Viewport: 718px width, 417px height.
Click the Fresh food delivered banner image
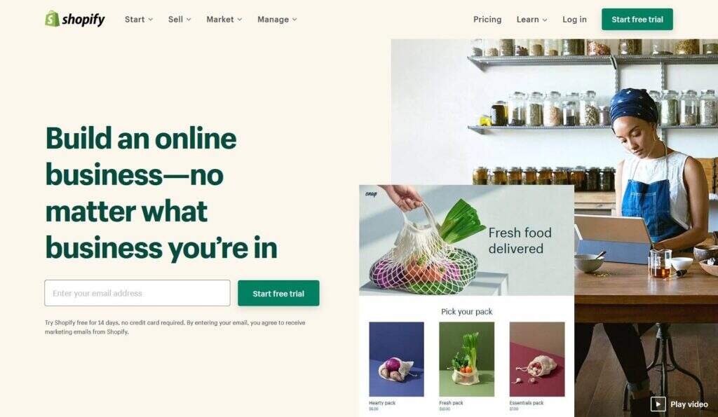pos(466,240)
